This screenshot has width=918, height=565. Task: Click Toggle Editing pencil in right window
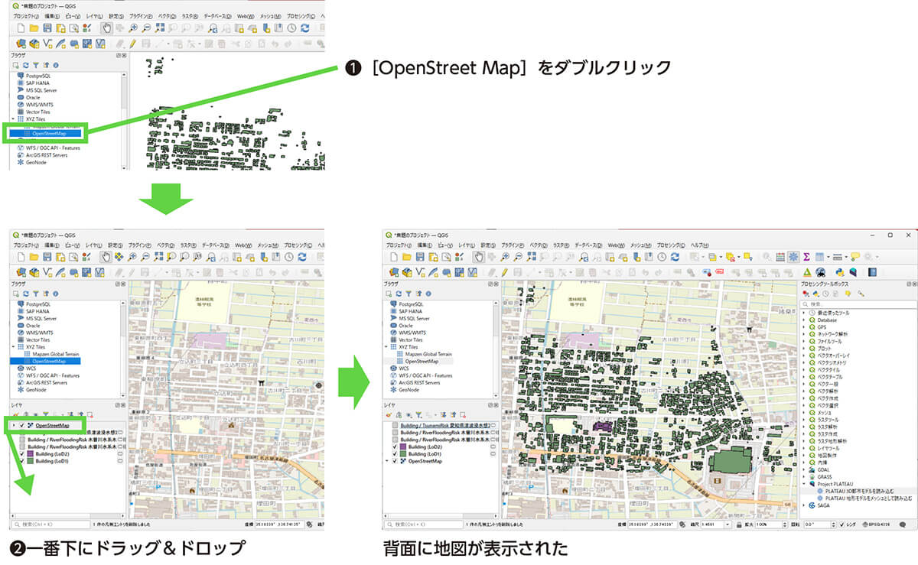504,272
